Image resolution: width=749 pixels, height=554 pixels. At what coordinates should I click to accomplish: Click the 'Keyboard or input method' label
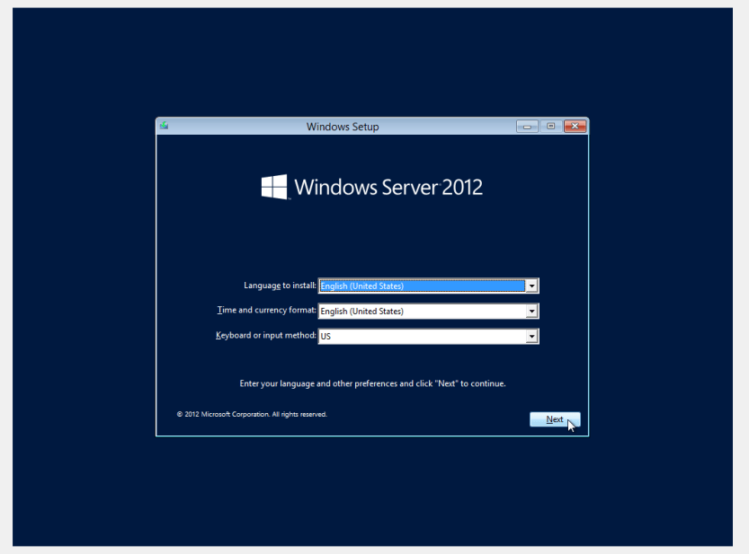tap(265, 336)
